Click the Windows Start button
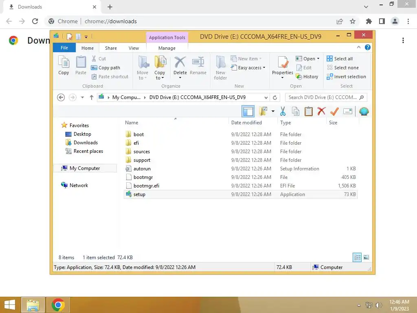417x313 pixels. coord(10,305)
